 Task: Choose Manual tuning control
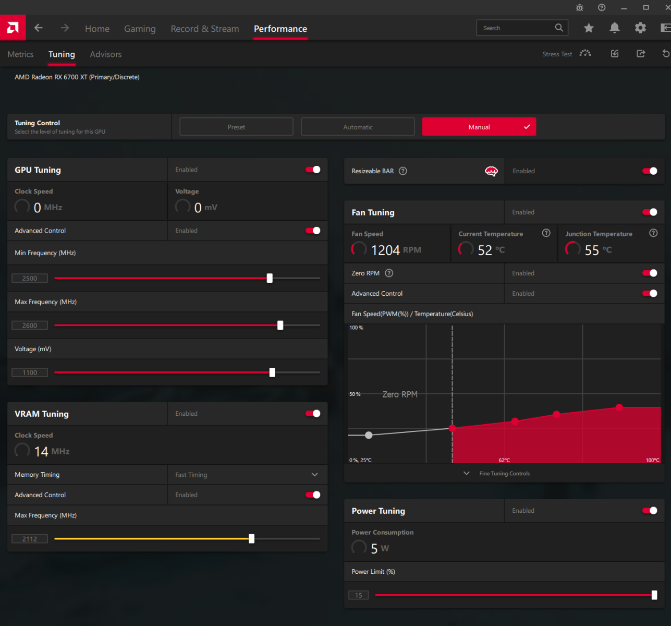(x=479, y=127)
